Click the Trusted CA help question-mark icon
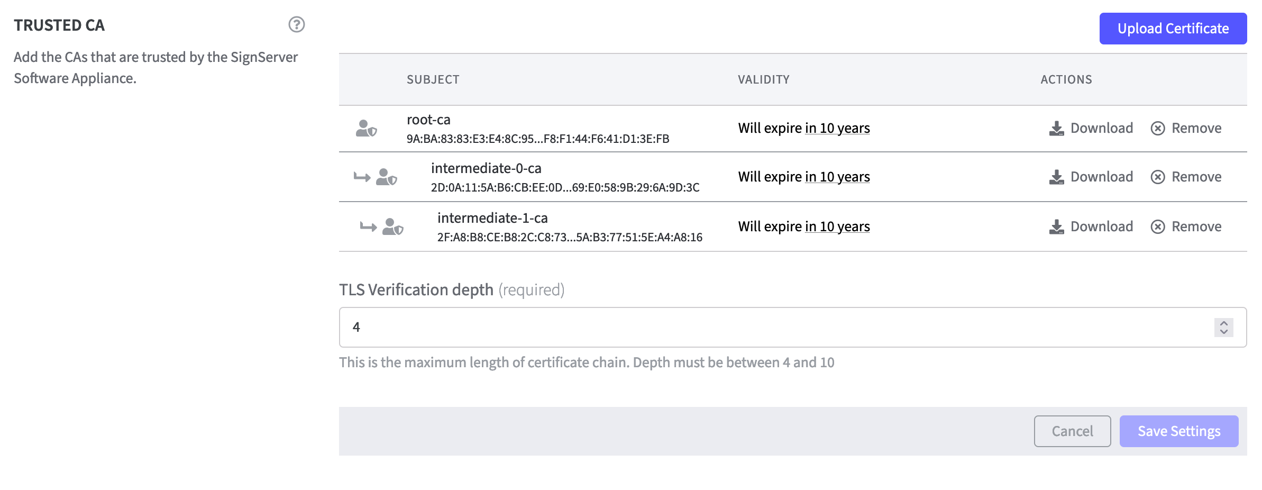The image size is (1262, 490). (x=296, y=24)
